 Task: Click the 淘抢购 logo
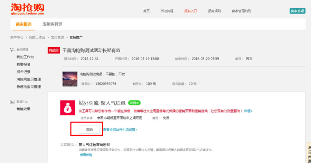click(28, 9)
